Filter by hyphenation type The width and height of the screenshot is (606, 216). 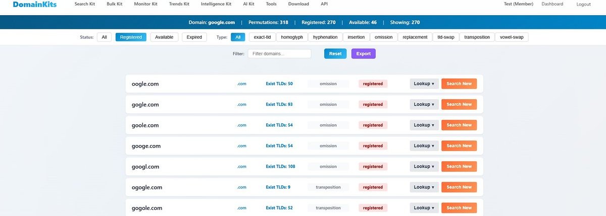(x=325, y=37)
